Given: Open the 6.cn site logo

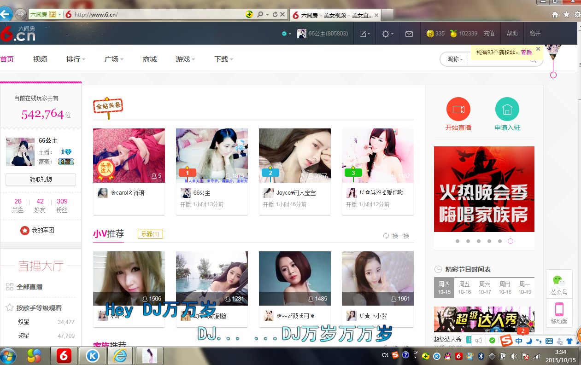Looking at the screenshot, I should click(18, 33).
